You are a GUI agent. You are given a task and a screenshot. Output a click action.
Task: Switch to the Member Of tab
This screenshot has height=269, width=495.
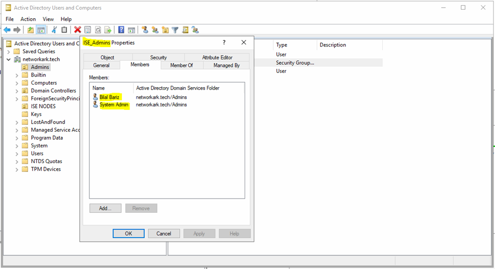coord(181,65)
